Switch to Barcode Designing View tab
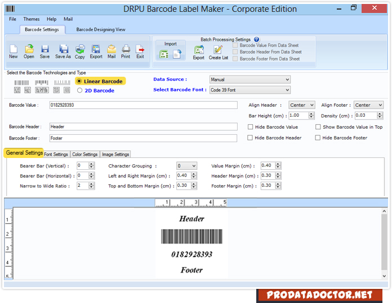Viewport: 392px width, 303px height. 101,29
